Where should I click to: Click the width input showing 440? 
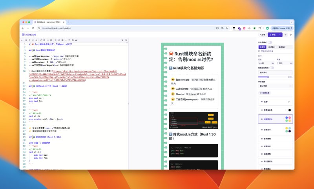tap(266, 63)
